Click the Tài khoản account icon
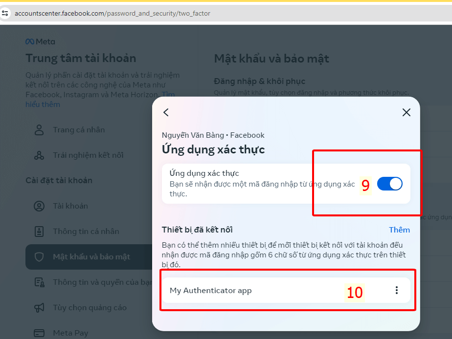This screenshot has width=452, height=339. tap(39, 206)
